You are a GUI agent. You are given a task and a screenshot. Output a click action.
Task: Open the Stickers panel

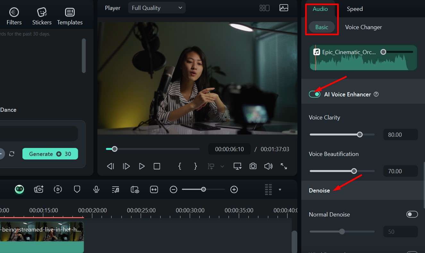point(42,16)
